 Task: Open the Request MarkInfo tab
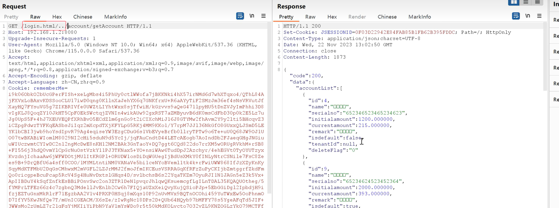115,17
